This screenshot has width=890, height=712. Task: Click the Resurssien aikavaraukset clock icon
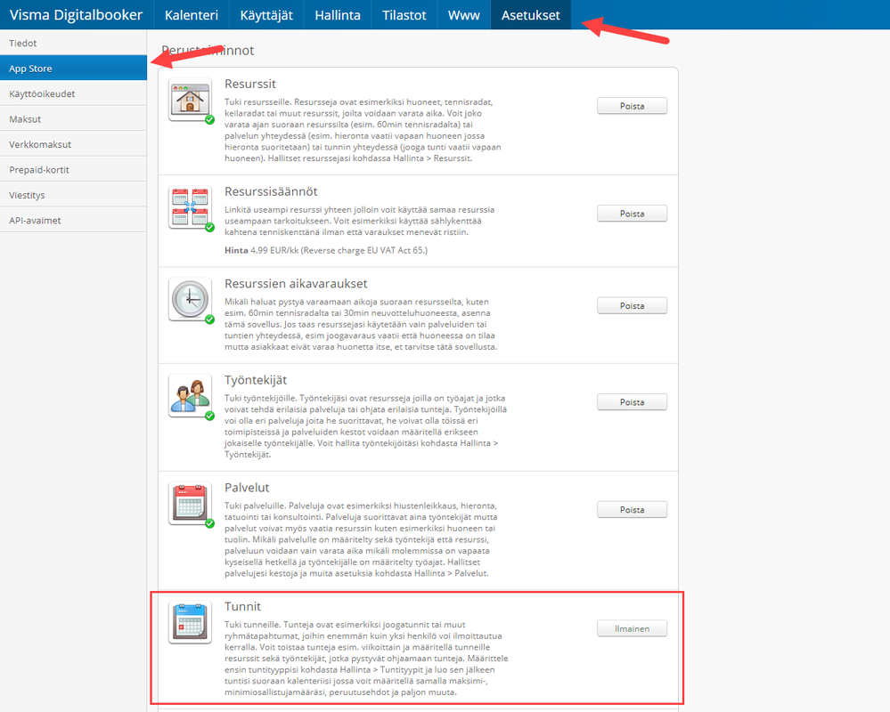[x=190, y=299]
